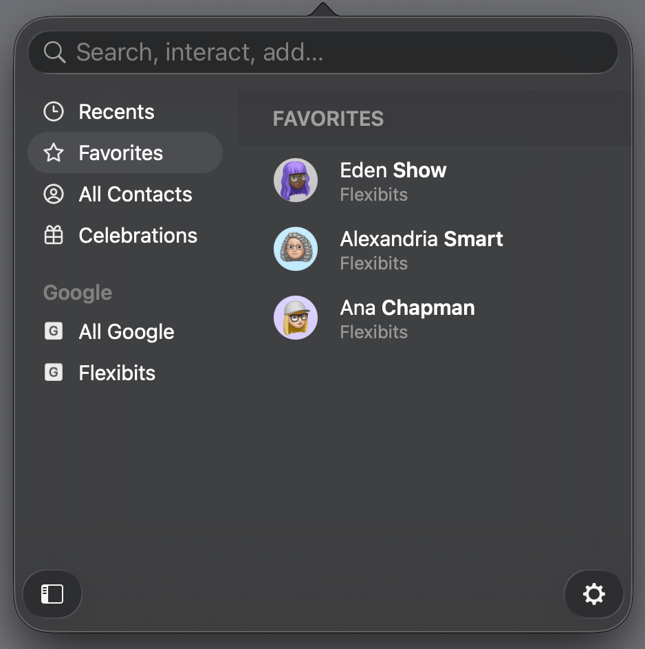Select All Contacts in the sidebar
This screenshot has width=645, height=649.
[x=135, y=194]
